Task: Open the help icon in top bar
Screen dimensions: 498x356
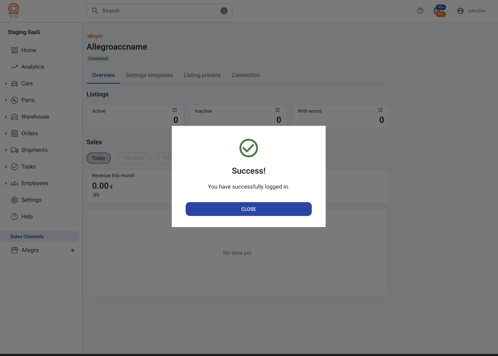Action: click(420, 11)
